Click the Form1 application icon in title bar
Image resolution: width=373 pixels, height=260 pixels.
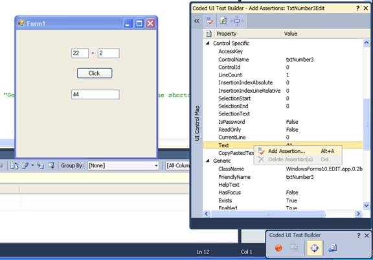(x=21, y=23)
